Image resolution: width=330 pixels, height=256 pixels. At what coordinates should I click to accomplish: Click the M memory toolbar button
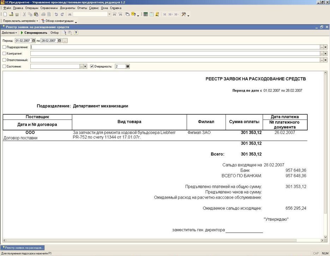click(164, 14)
